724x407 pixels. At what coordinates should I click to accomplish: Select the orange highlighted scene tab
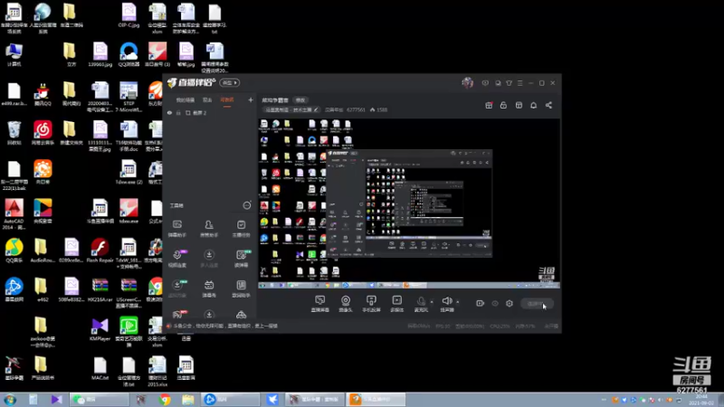pyautogui.click(x=227, y=99)
